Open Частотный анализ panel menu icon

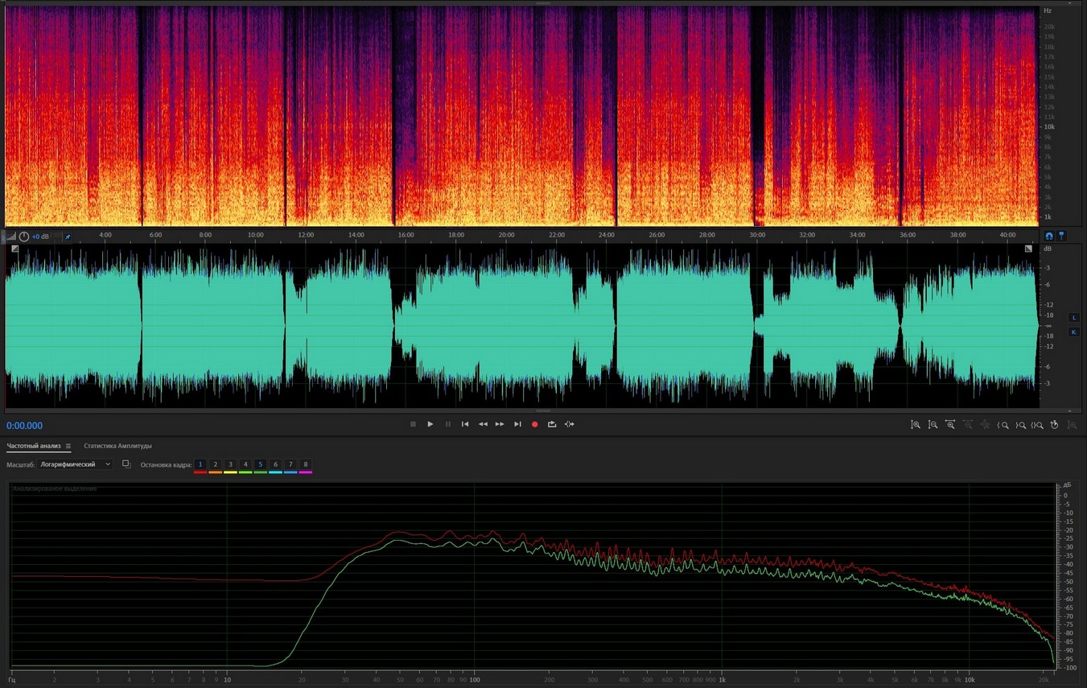(68, 446)
